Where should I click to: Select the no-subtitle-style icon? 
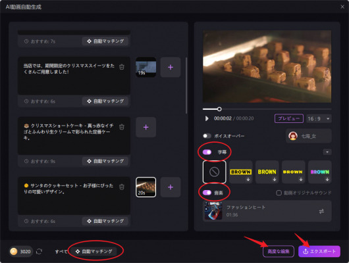215,172
